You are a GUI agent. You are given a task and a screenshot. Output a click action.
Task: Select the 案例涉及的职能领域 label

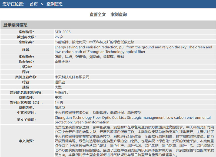pos(26,92)
